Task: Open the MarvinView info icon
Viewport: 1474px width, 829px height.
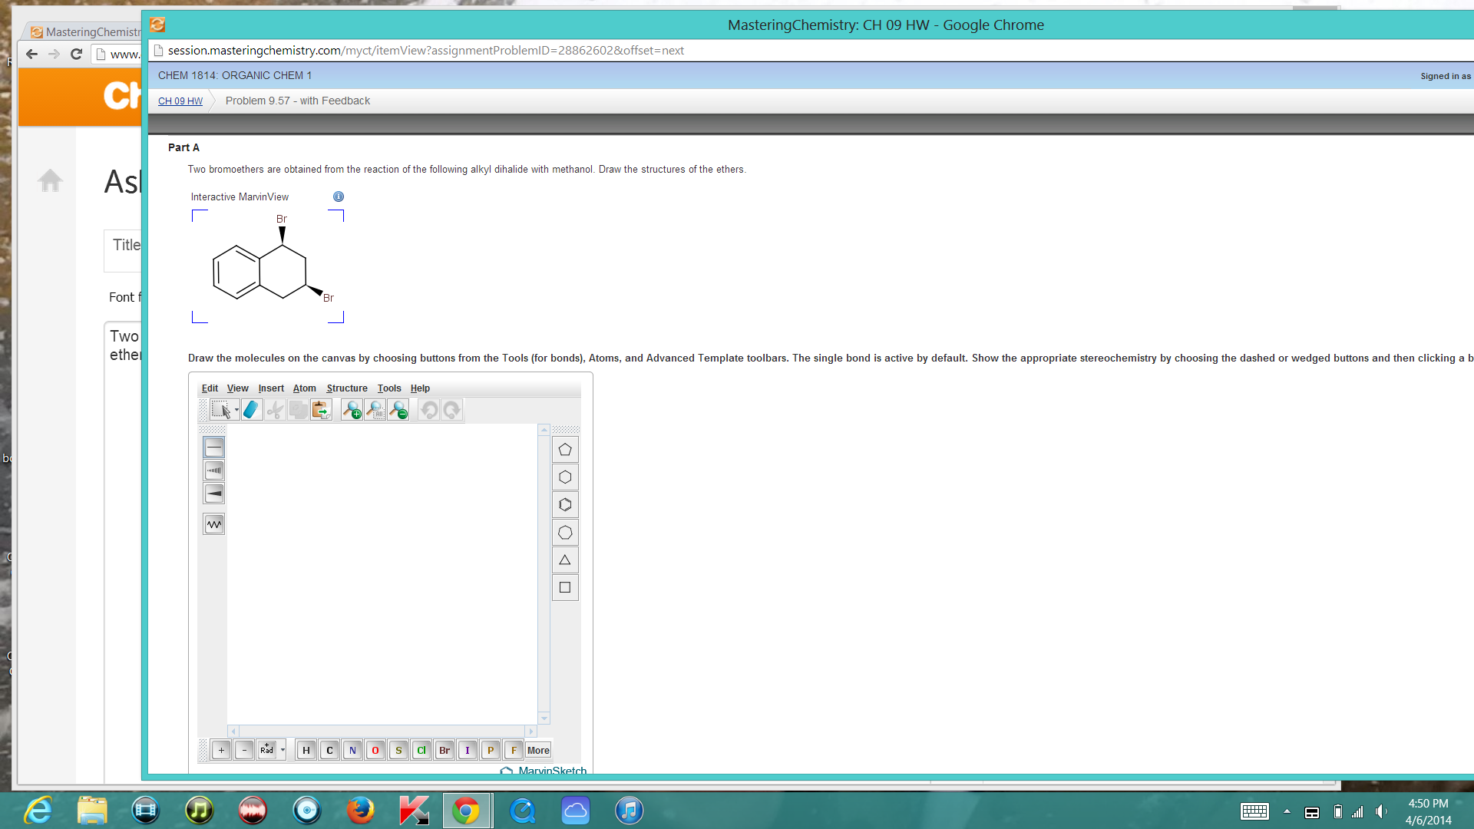Action: click(339, 197)
